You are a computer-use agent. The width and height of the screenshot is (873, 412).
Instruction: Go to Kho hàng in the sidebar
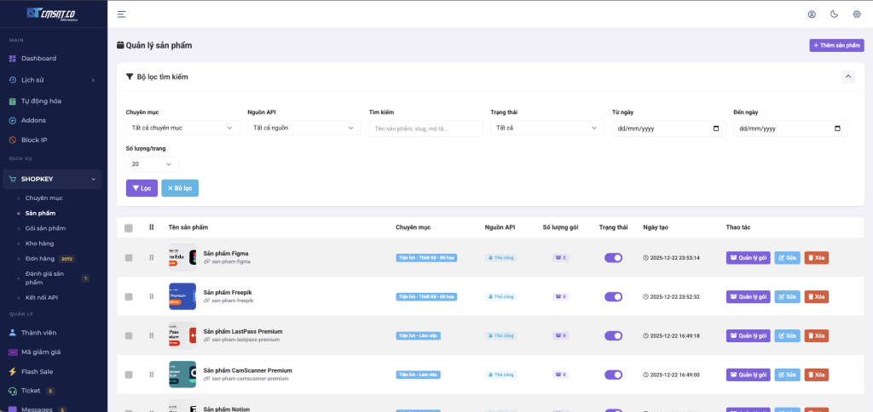point(39,243)
